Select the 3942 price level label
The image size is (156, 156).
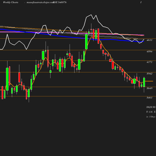coord(149,74)
